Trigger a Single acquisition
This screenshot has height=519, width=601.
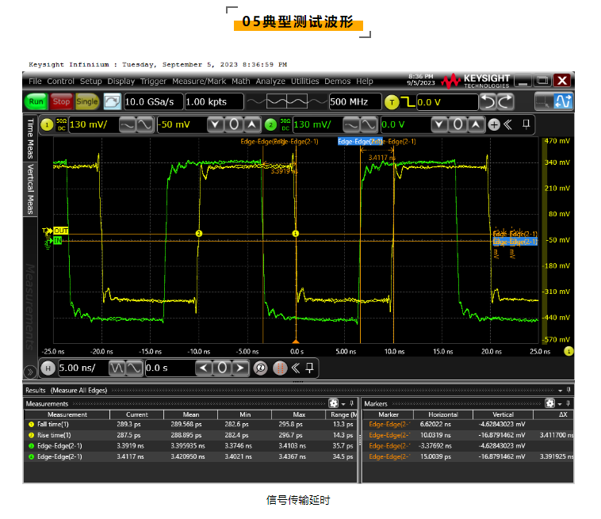click(86, 101)
